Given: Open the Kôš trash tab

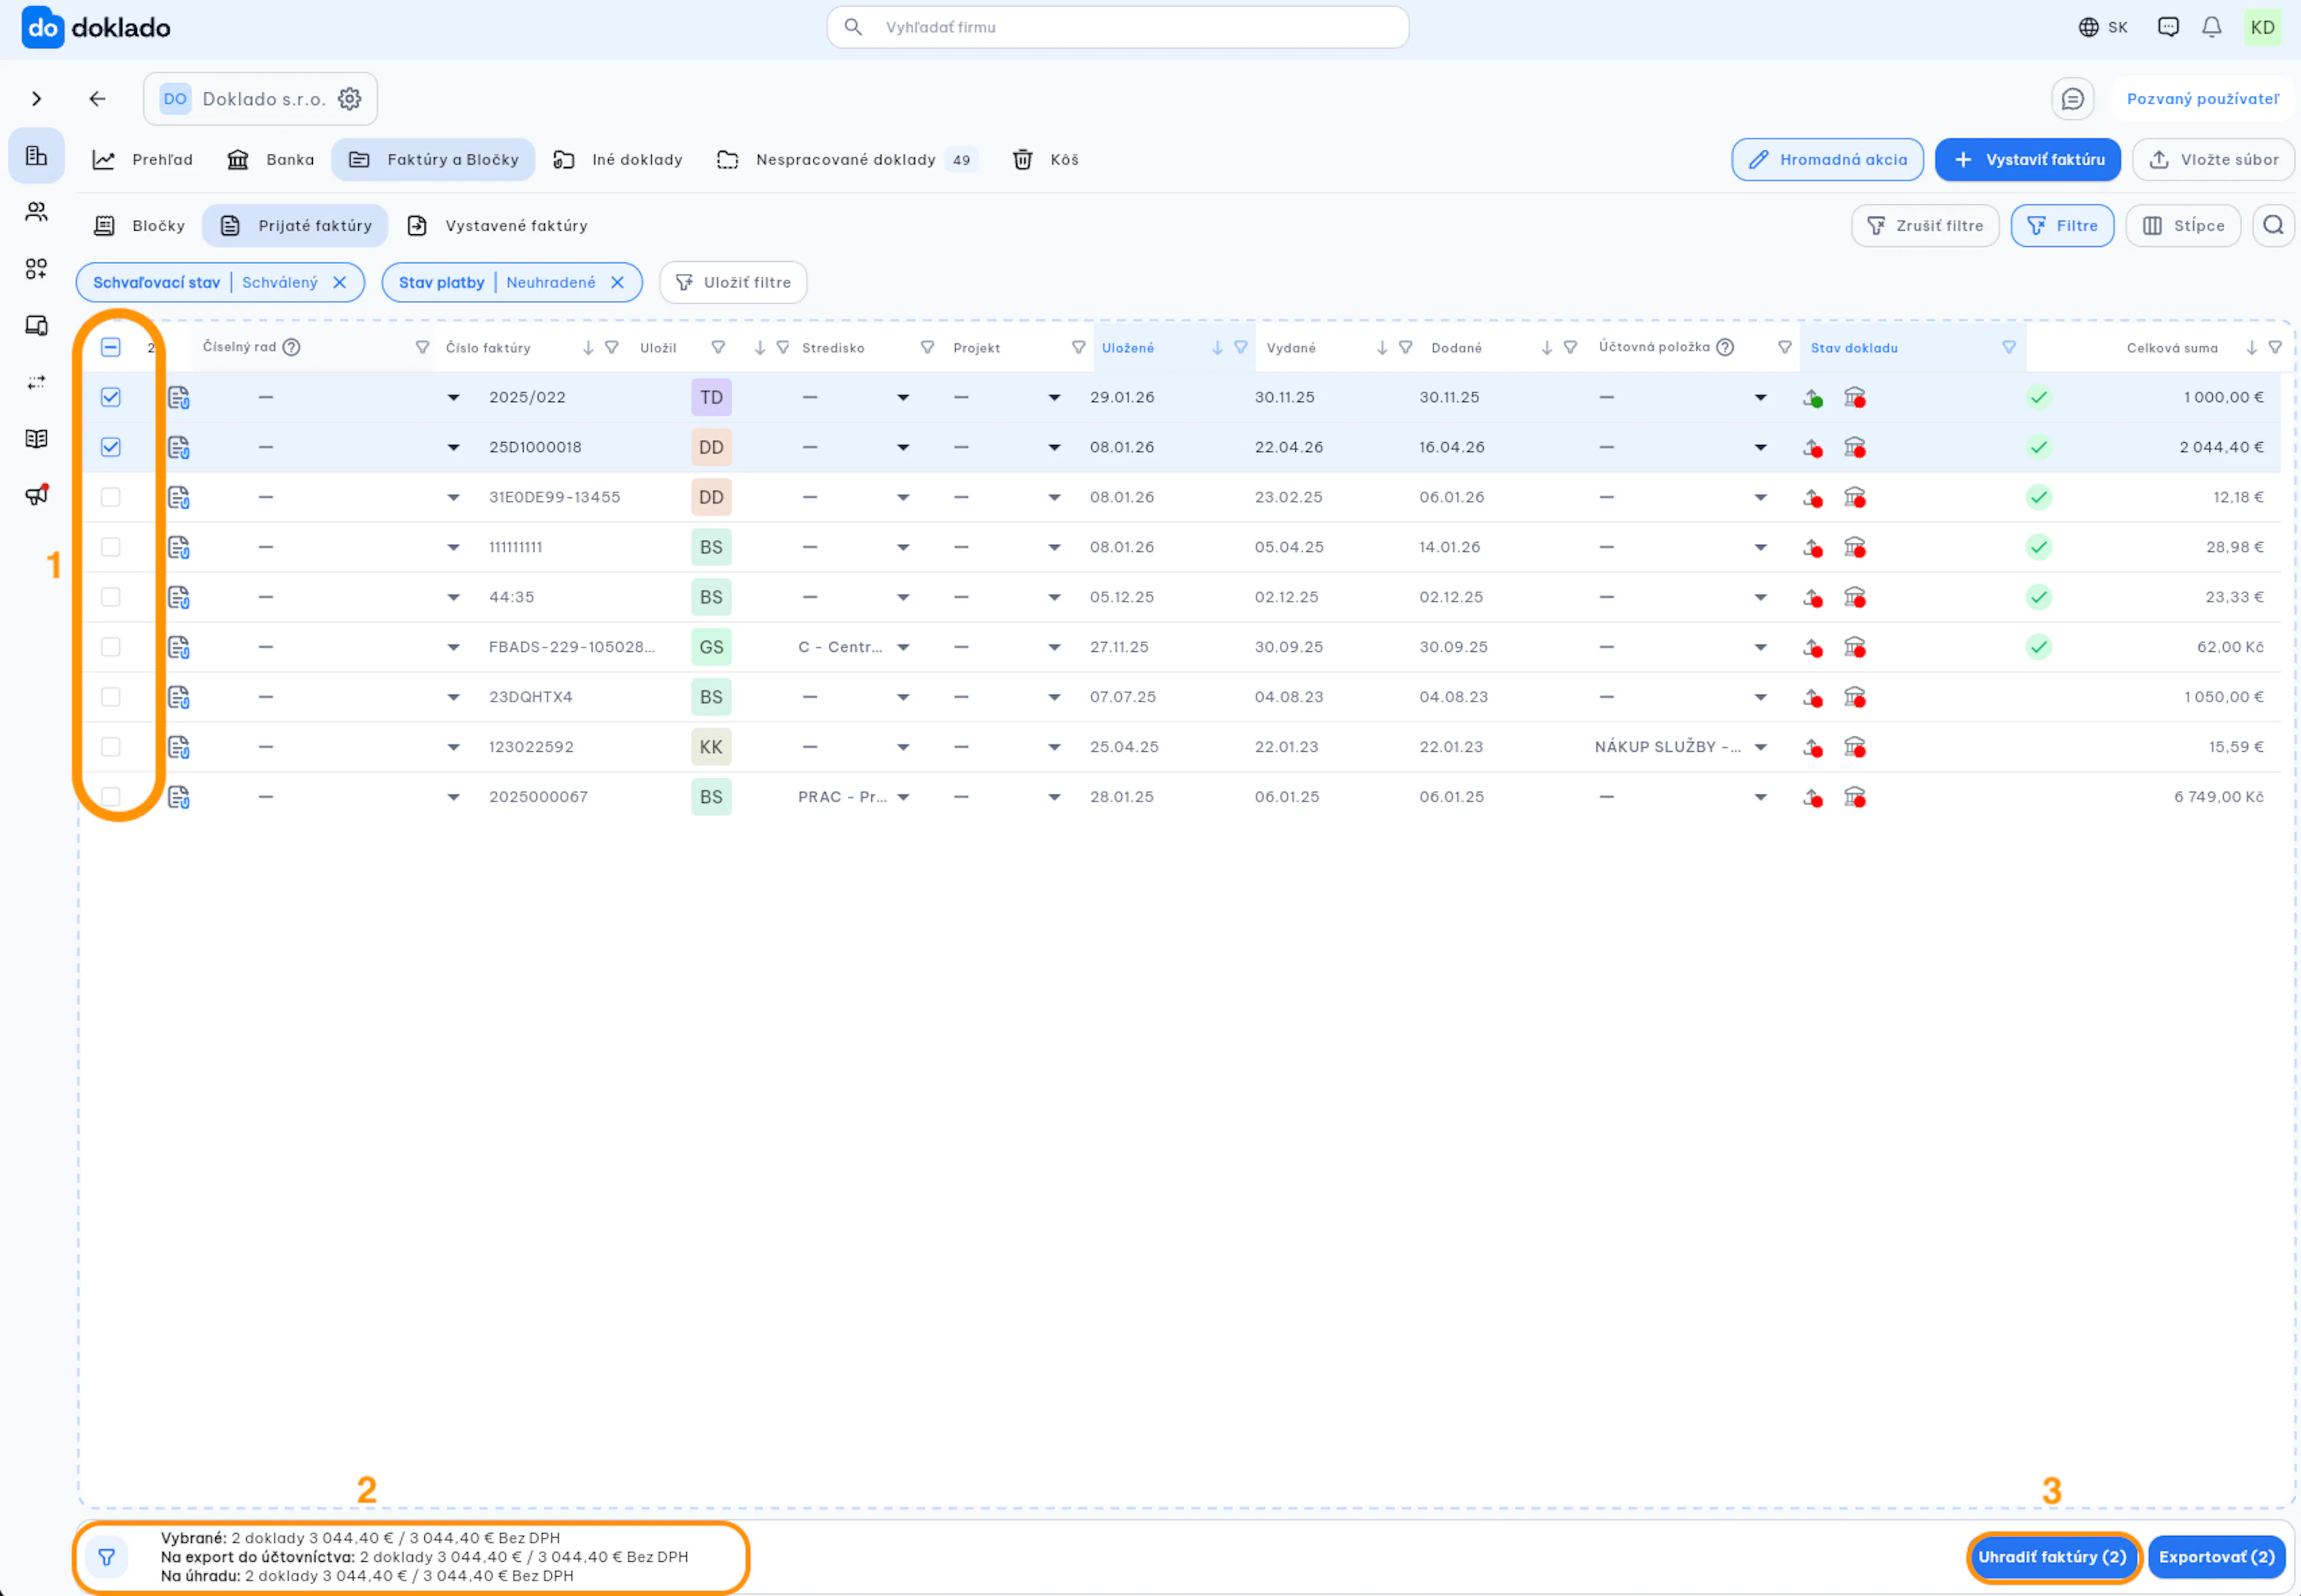Looking at the screenshot, I should 1045,160.
